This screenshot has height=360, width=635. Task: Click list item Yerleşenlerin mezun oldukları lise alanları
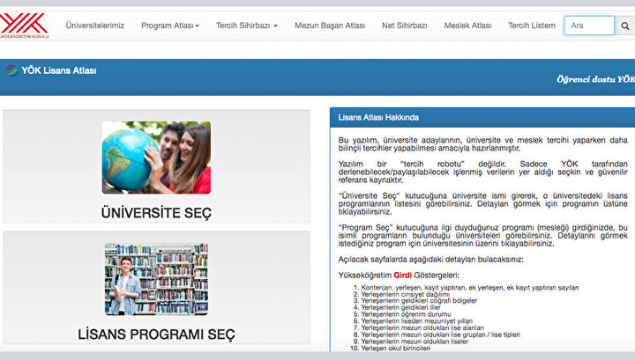(422, 327)
